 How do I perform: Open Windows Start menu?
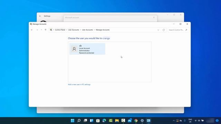coord(73,121)
